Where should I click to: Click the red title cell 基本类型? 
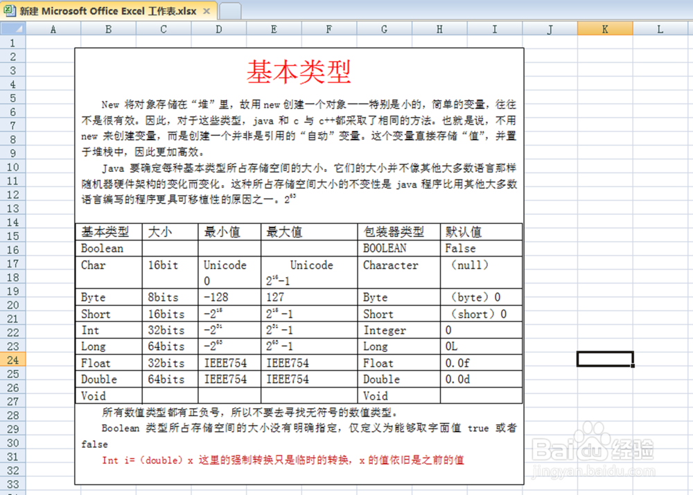(298, 69)
